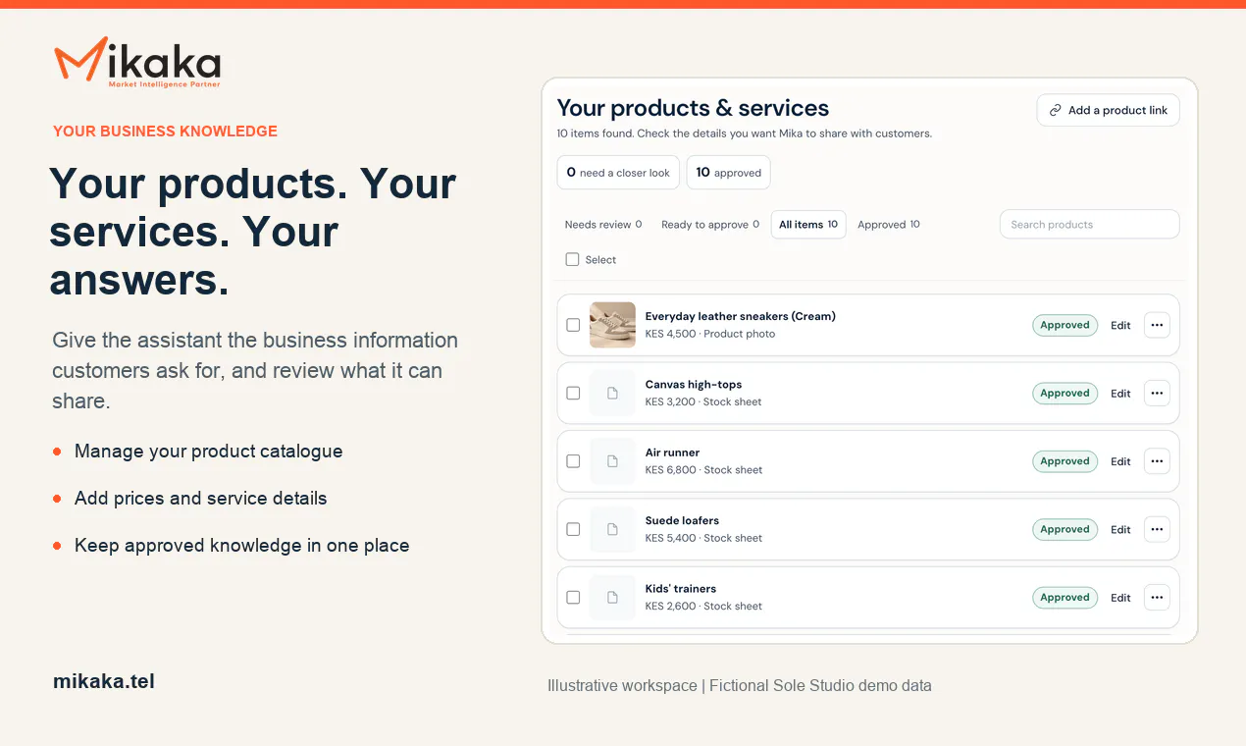The image size is (1246, 746).
Task: Open more options for Everyday leather sneakers
Action: pyautogui.click(x=1157, y=325)
